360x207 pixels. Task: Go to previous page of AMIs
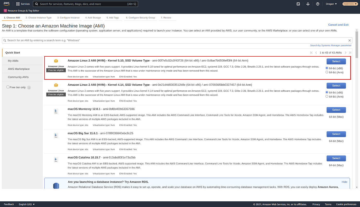(x=316, y=53)
